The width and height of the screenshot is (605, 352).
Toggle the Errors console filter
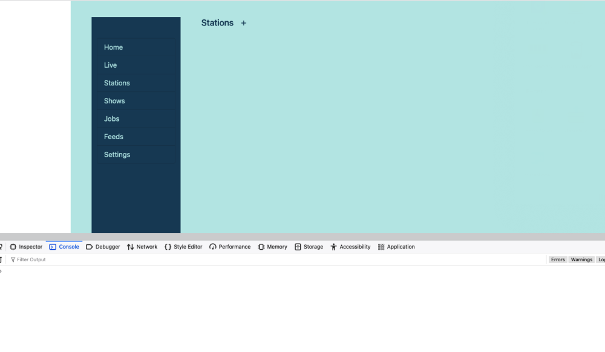tap(558, 260)
